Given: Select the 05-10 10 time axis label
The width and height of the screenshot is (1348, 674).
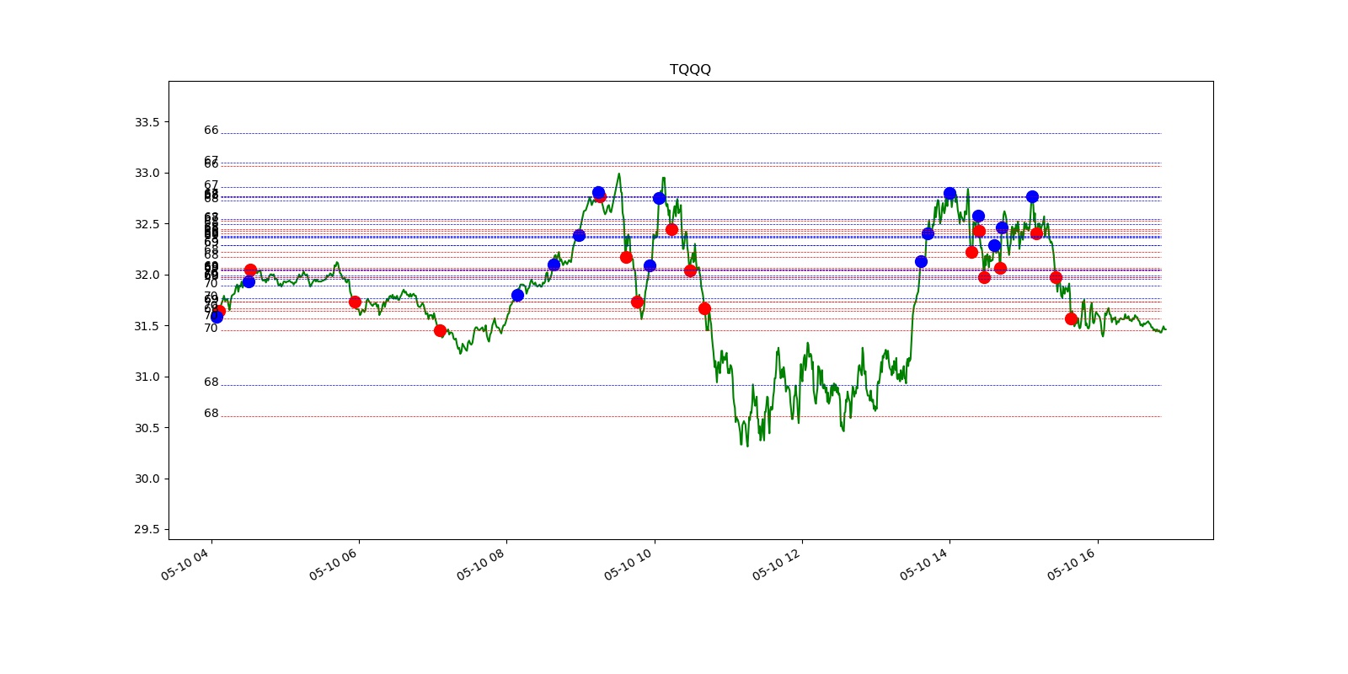Looking at the screenshot, I should pyautogui.click(x=629, y=564).
